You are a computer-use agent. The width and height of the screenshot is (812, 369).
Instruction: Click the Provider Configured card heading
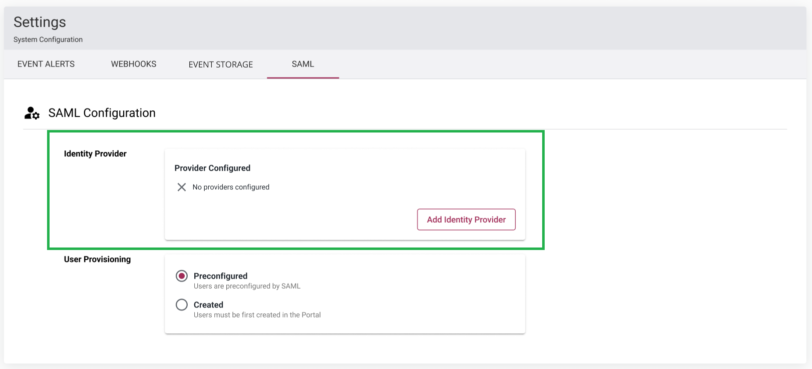click(x=212, y=168)
